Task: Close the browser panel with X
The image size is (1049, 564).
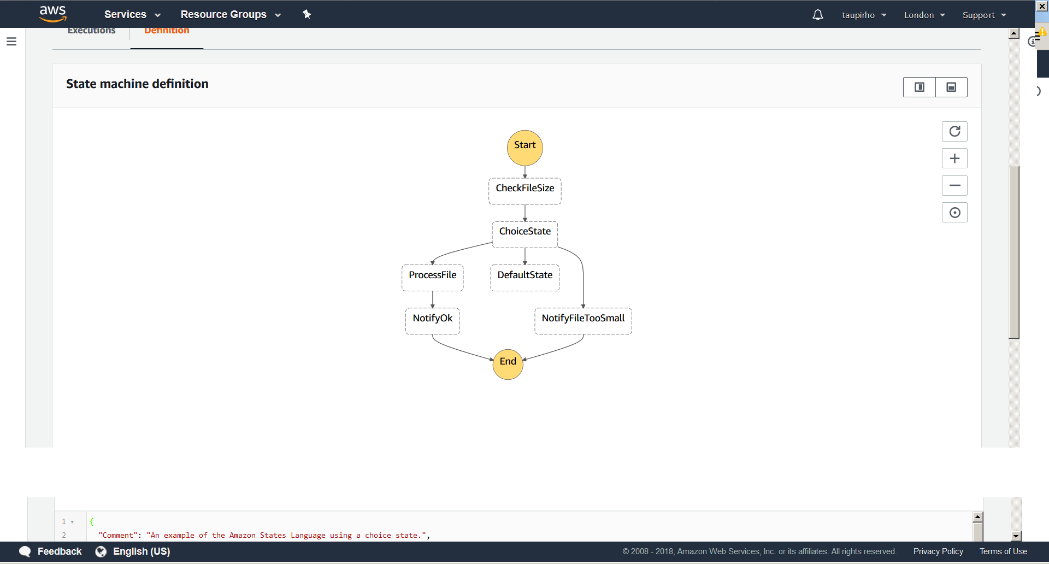Action: pos(1042,6)
